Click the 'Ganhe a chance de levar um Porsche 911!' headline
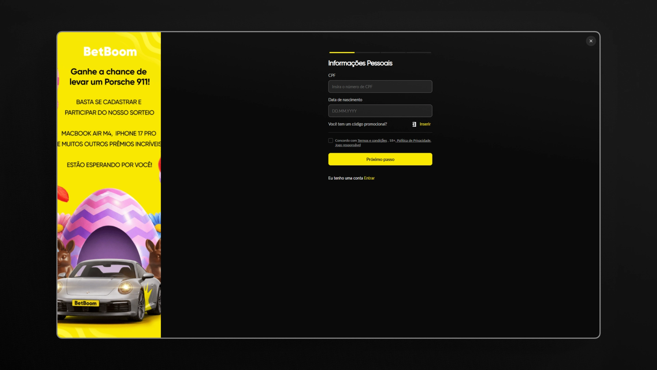This screenshot has height=370, width=657. click(x=109, y=77)
